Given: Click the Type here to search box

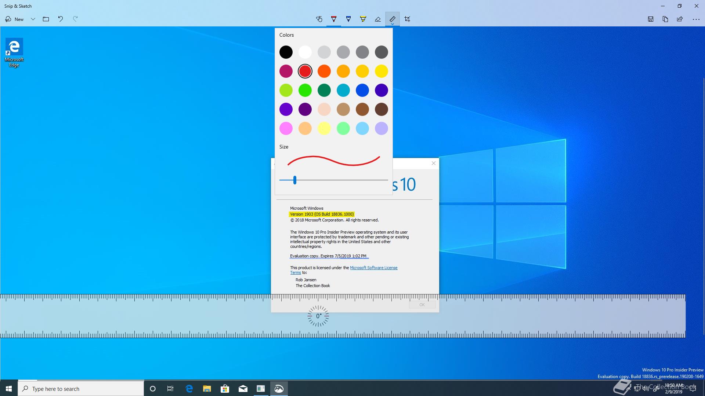Looking at the screenshot, I should pos(81,389).
